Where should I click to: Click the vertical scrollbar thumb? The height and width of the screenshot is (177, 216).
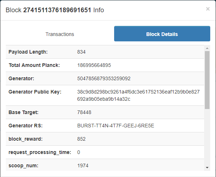pyautogui.click(x=207, y=80)
